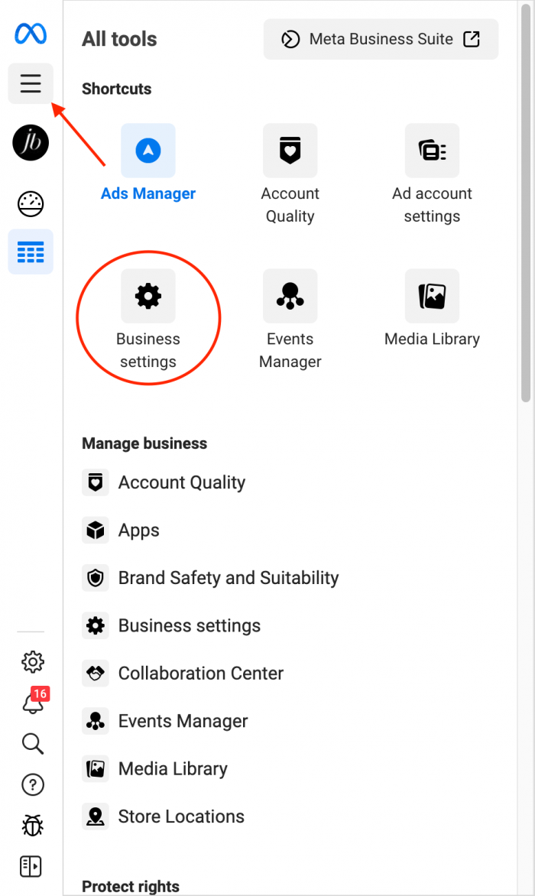Click the All tools title
535x896 pixels.
click(119, 39)
